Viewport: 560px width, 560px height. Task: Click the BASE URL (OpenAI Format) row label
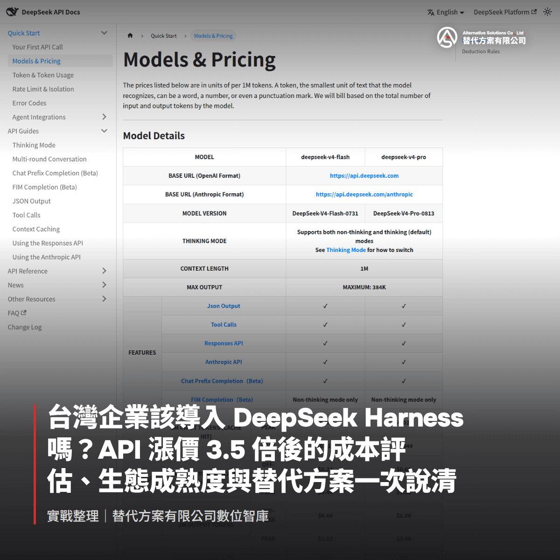coord(204,176)
